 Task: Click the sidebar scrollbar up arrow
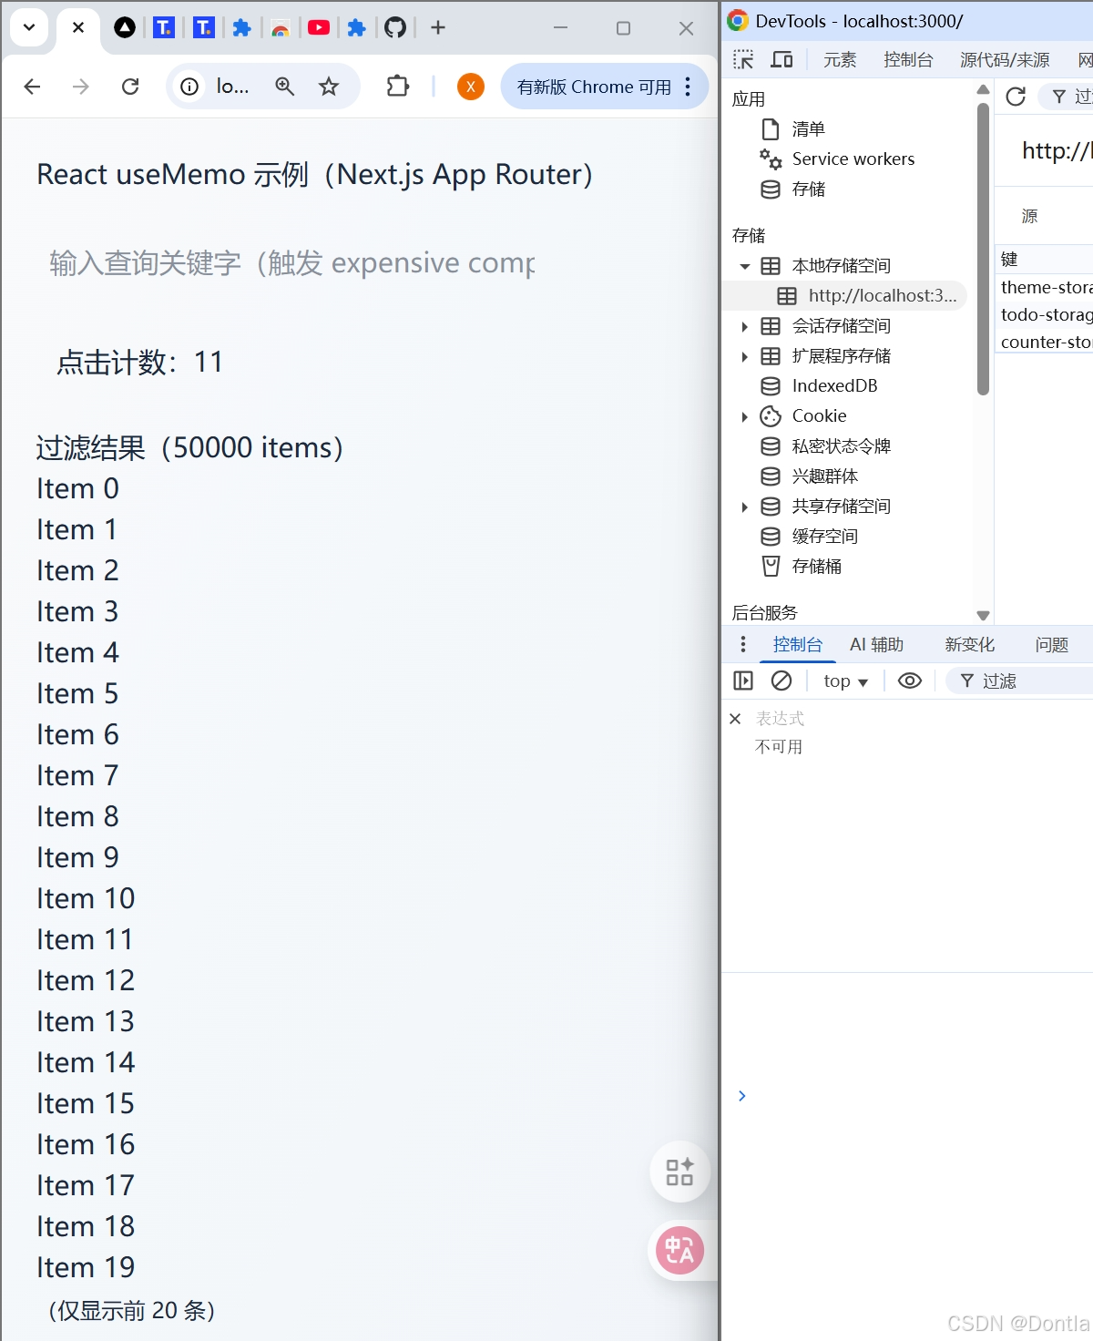pyautogui.click(x=983, y=89)
